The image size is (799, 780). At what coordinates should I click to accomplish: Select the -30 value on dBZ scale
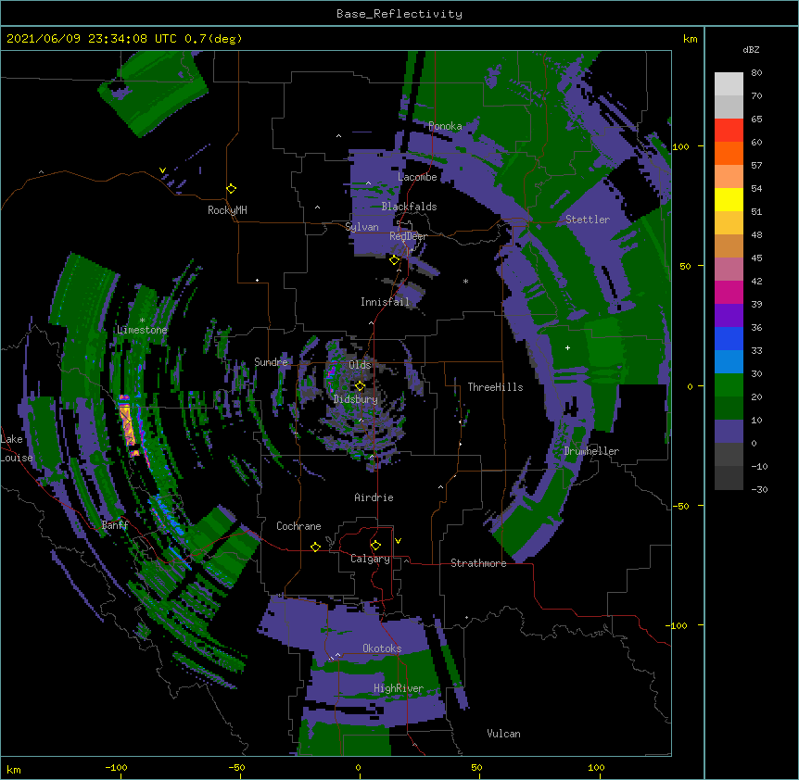click(x=759, y=489)
